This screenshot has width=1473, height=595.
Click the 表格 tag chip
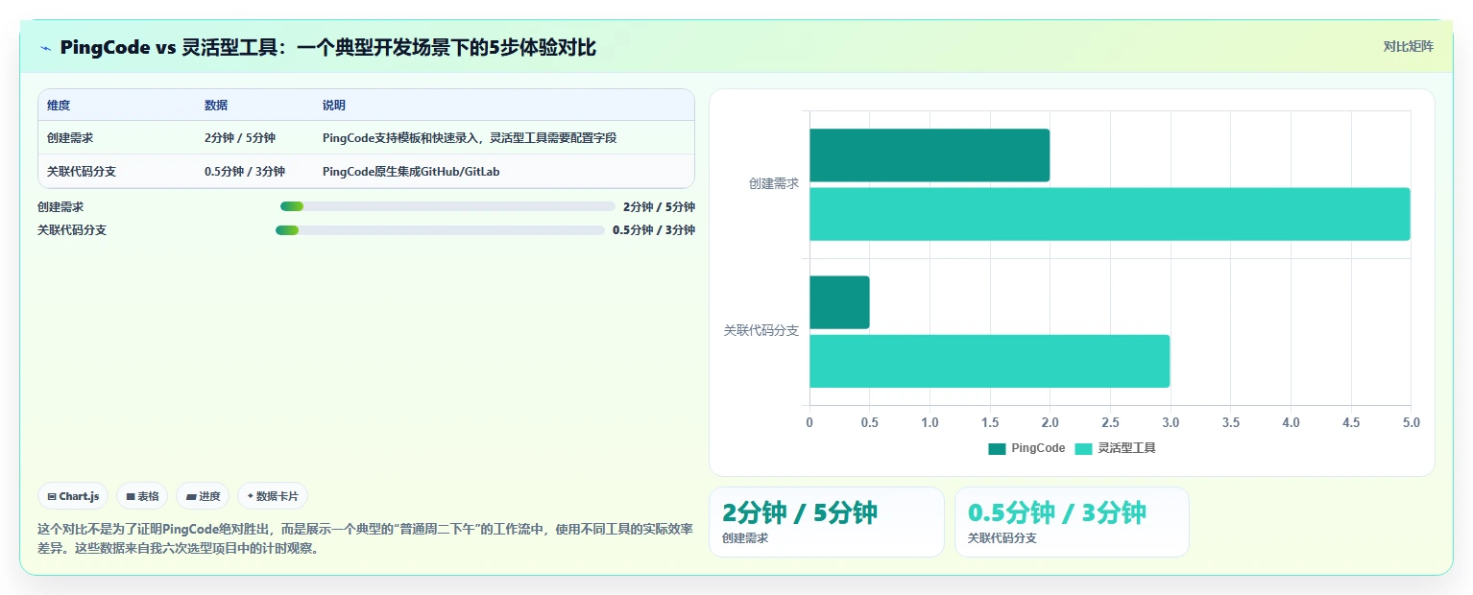tap(142, 496)
